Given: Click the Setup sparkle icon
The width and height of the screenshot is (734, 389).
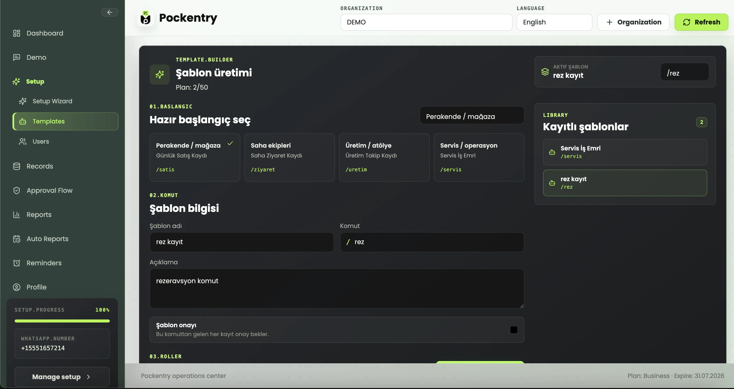Looking at the screenshot, I should pyautogui.click(x=16, y=82).
